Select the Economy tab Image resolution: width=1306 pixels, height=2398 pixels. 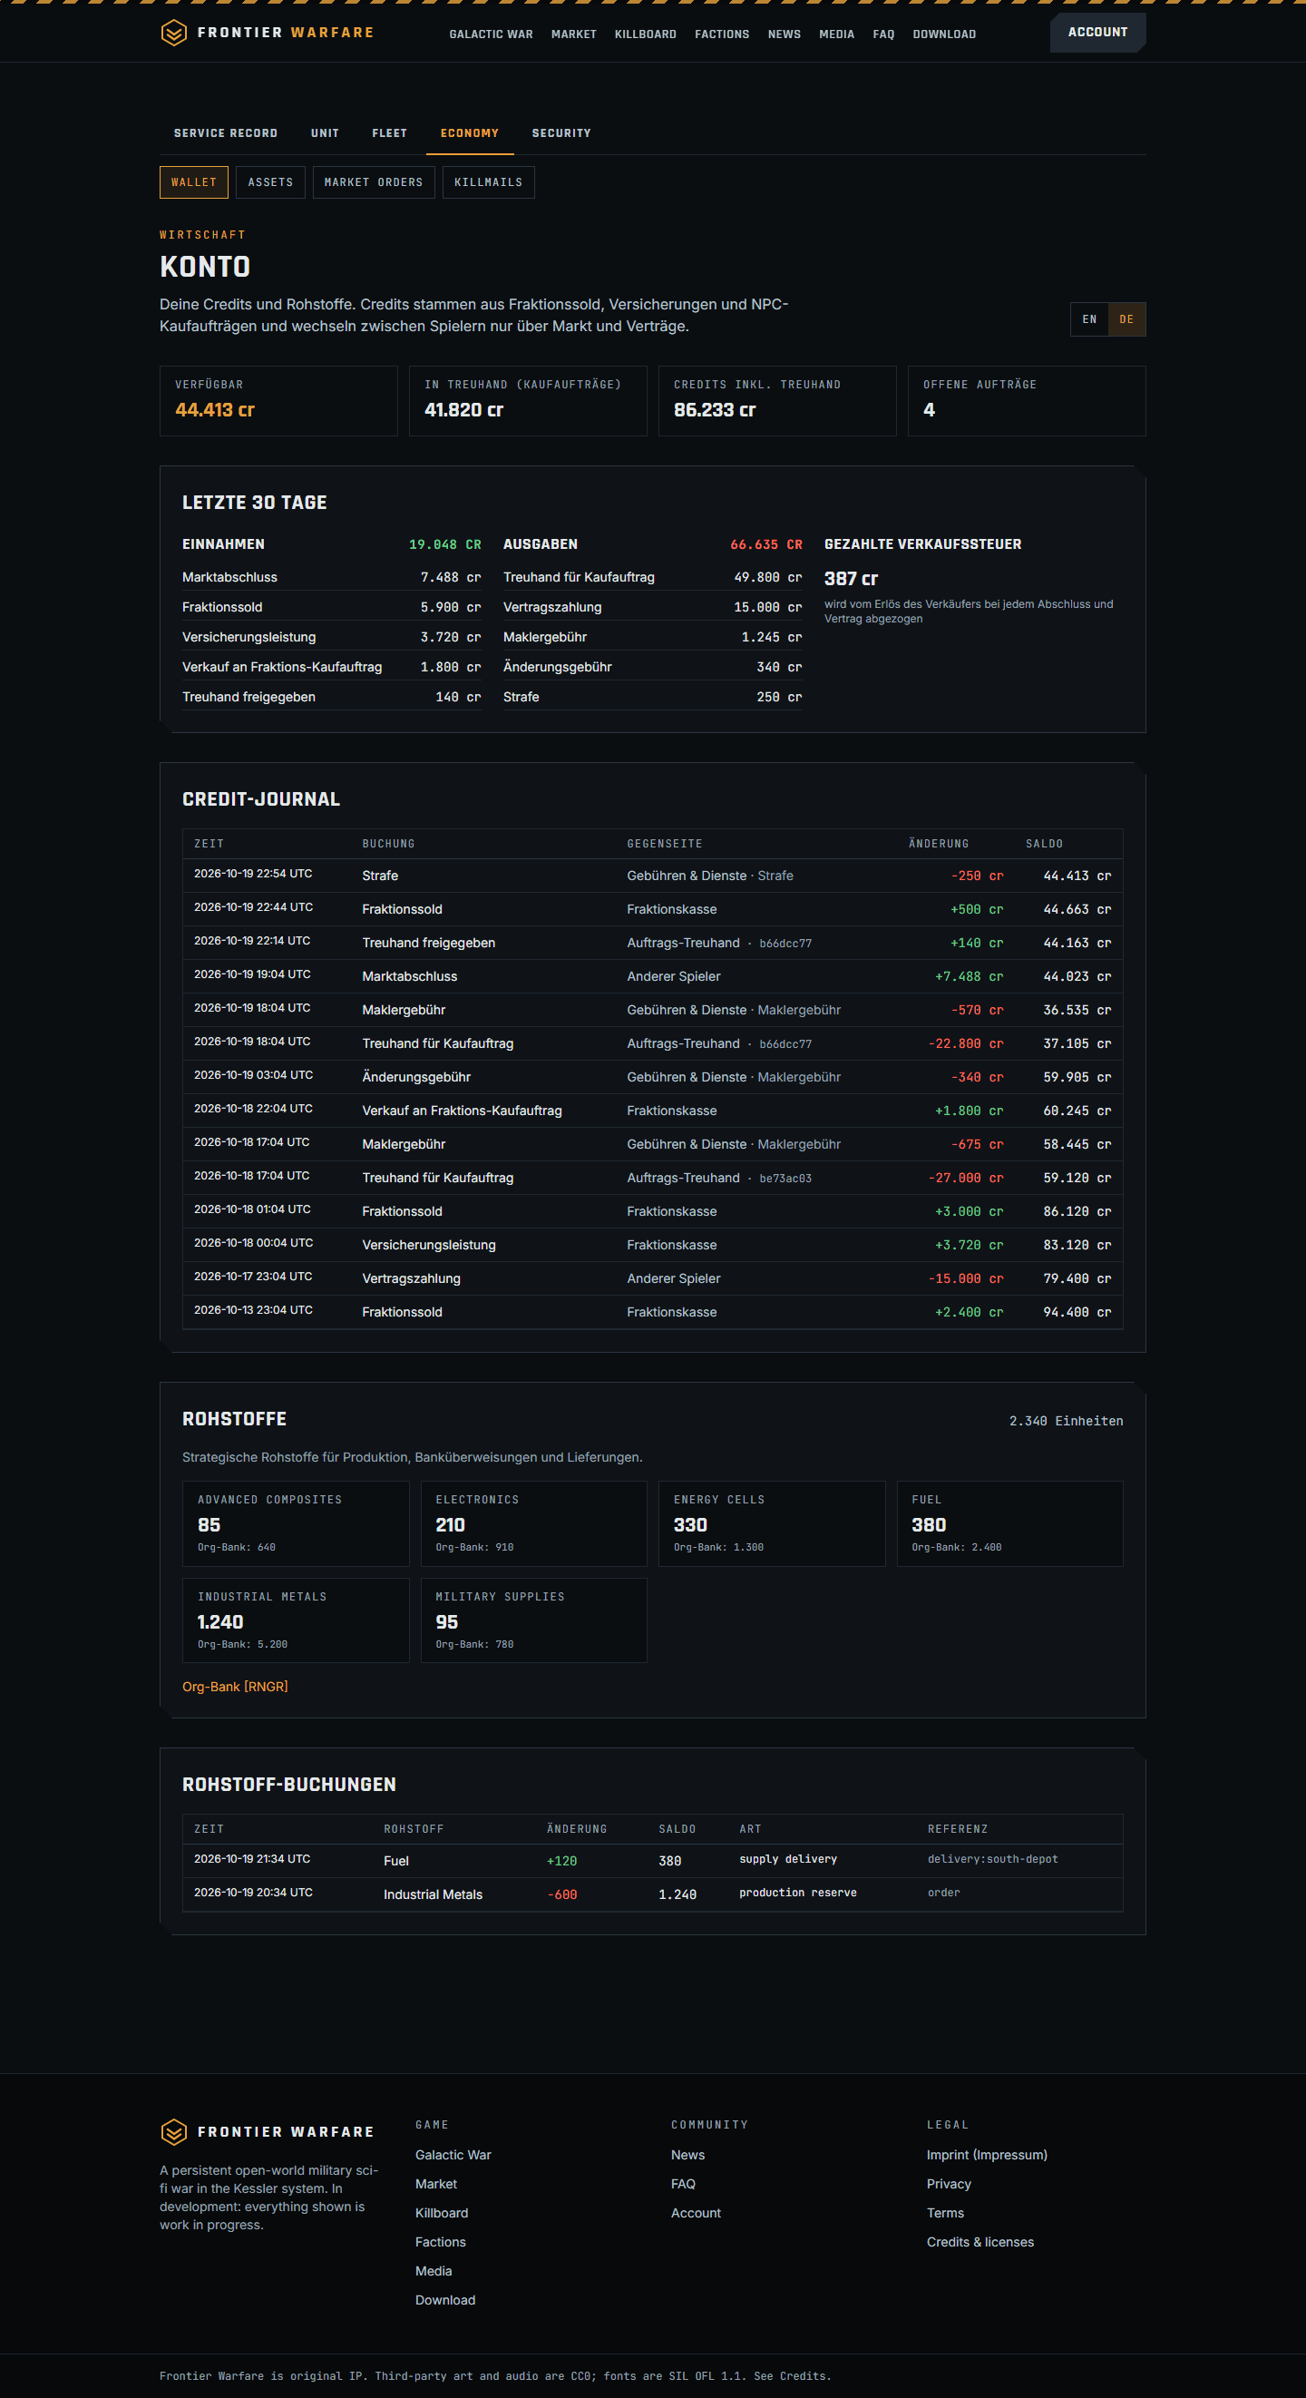point(470,133)
